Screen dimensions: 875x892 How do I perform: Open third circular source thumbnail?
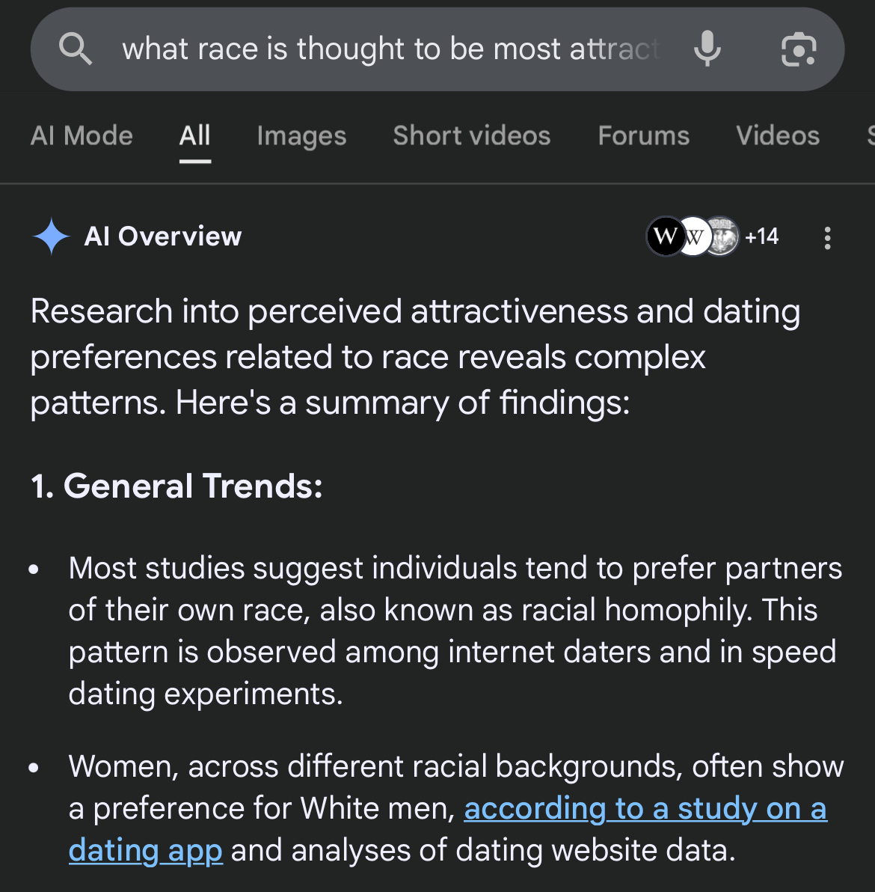click(722, 236)
